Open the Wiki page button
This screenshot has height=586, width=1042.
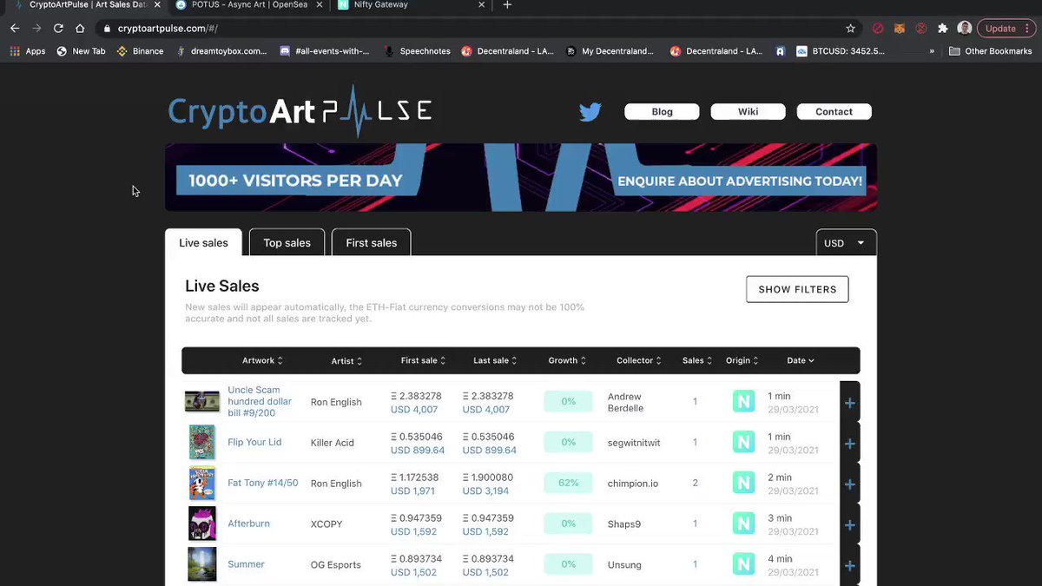pos(748,112)
